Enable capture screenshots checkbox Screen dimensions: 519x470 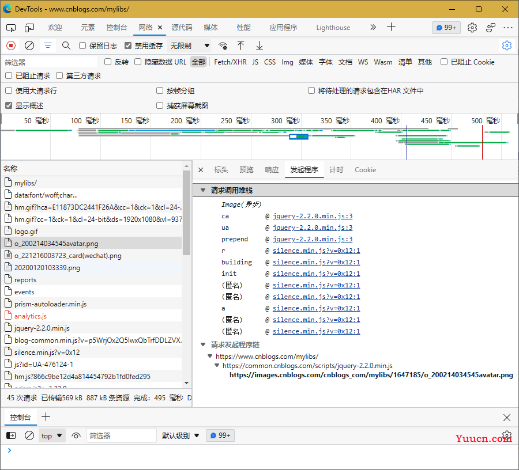click(160, 105)
